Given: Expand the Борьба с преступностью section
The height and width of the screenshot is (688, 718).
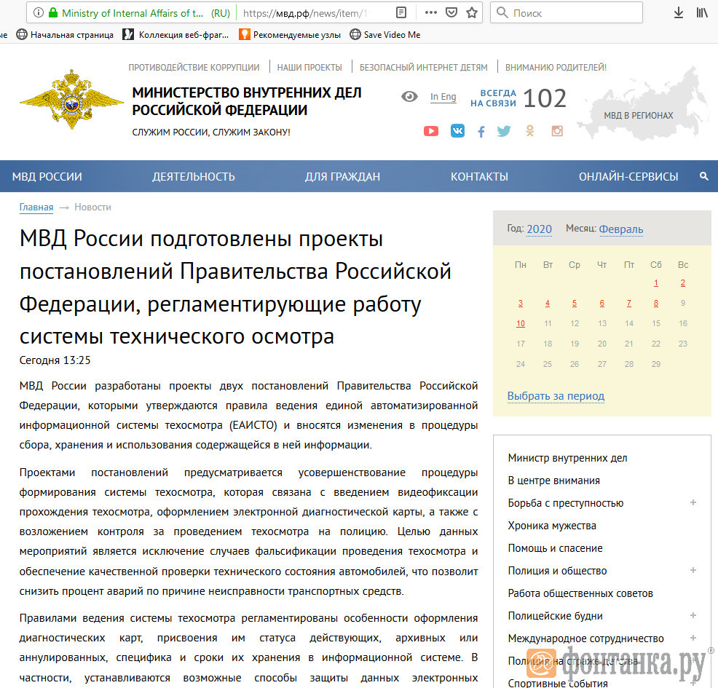Looking at the screenshot, I should pyautogui.click(x=693, y=503).
